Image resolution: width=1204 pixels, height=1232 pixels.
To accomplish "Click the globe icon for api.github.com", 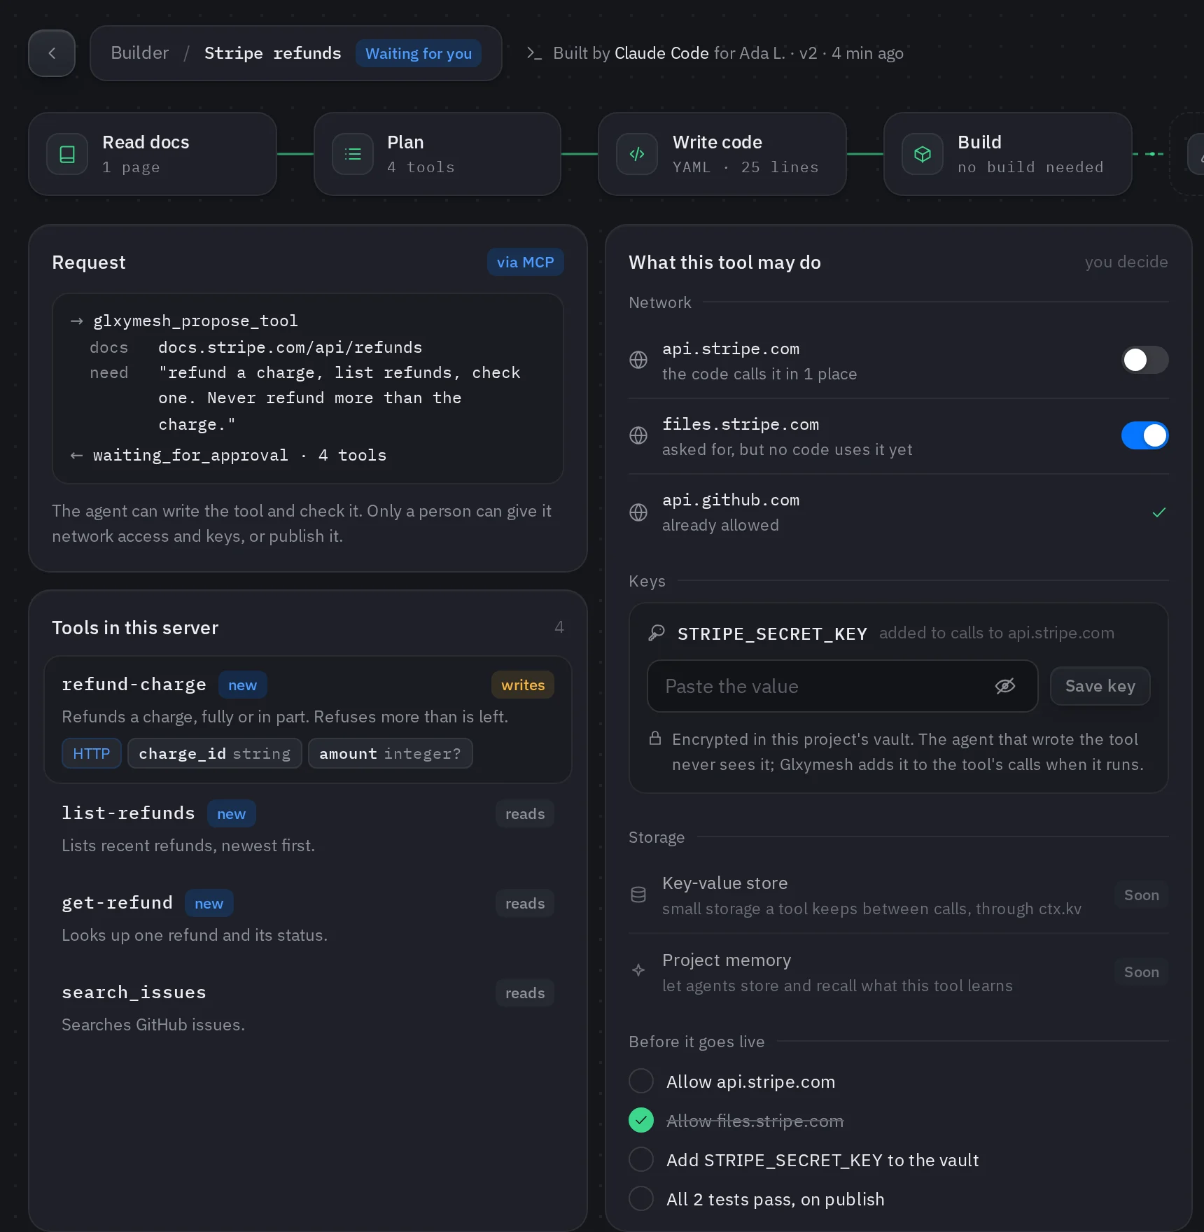I will click(638, 512).
